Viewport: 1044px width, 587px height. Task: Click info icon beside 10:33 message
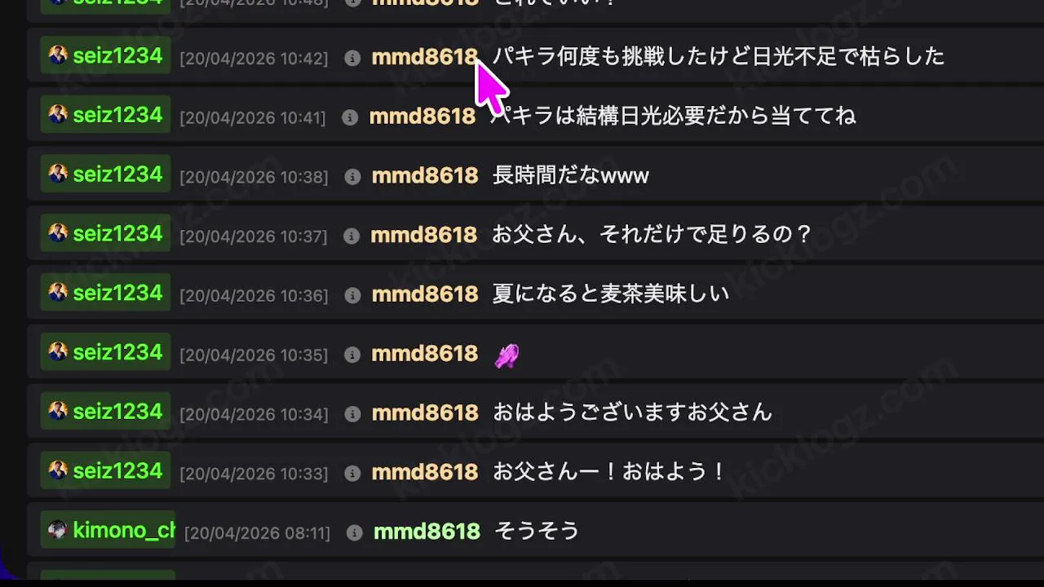352,474
